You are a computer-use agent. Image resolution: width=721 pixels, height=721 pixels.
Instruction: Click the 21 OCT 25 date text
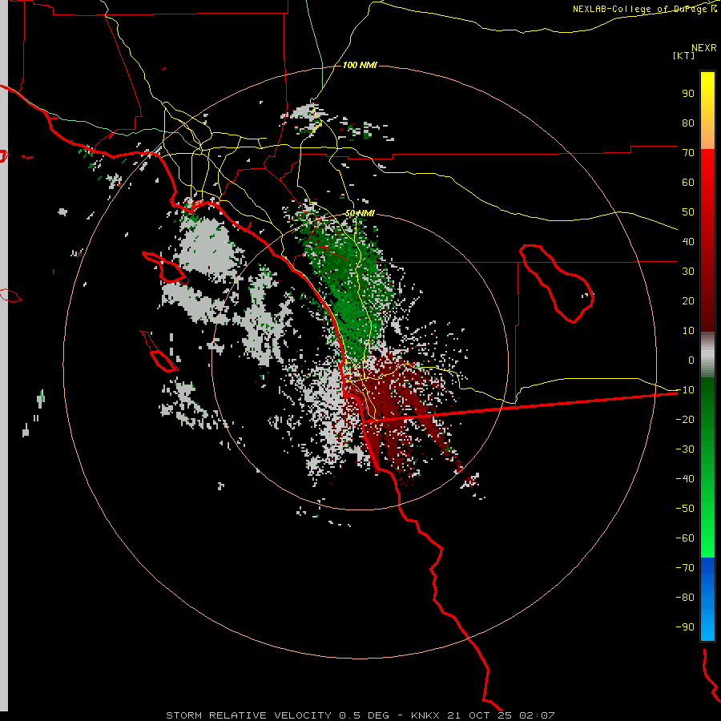tap(480, 715)
